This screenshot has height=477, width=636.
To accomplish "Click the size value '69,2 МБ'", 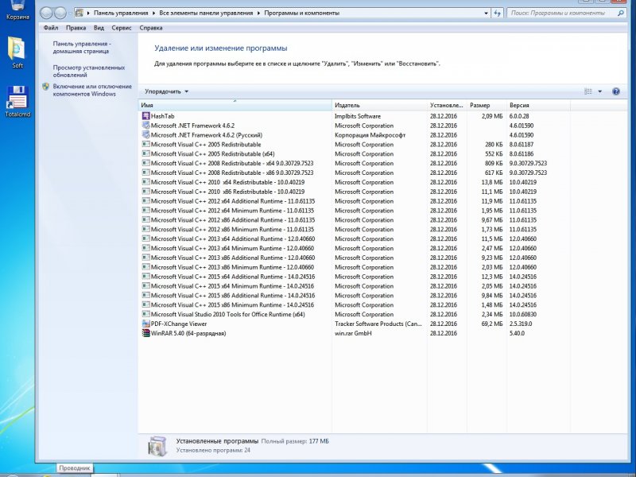I will 492,324.
